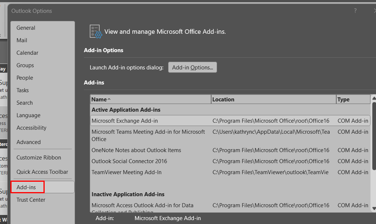The height and width of the screenshot is (224, 376).
Task: Select Microsoft Teams Meeting Add-in row
Action: pos(230,136)
